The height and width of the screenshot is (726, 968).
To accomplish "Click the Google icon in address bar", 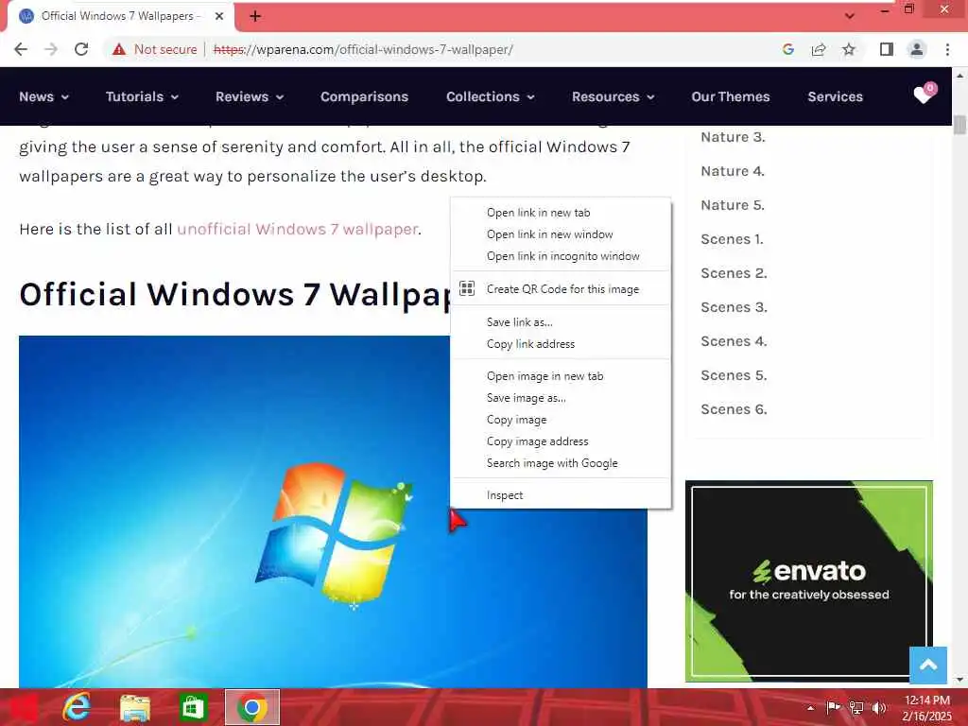I will [x=787, y=49].
